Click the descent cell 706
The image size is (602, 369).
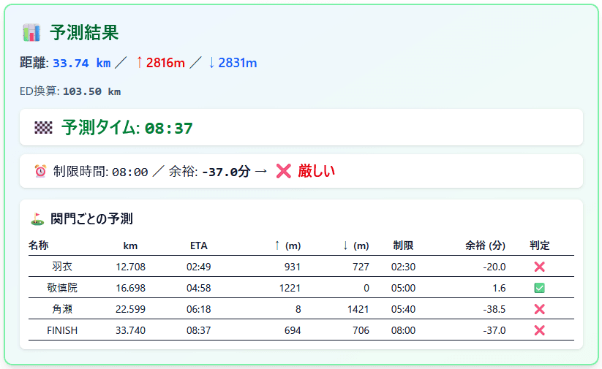(x=361, y=330)
